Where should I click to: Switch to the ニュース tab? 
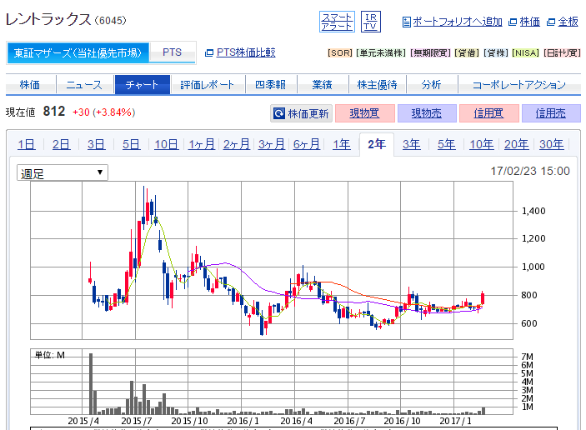point(84,85)
